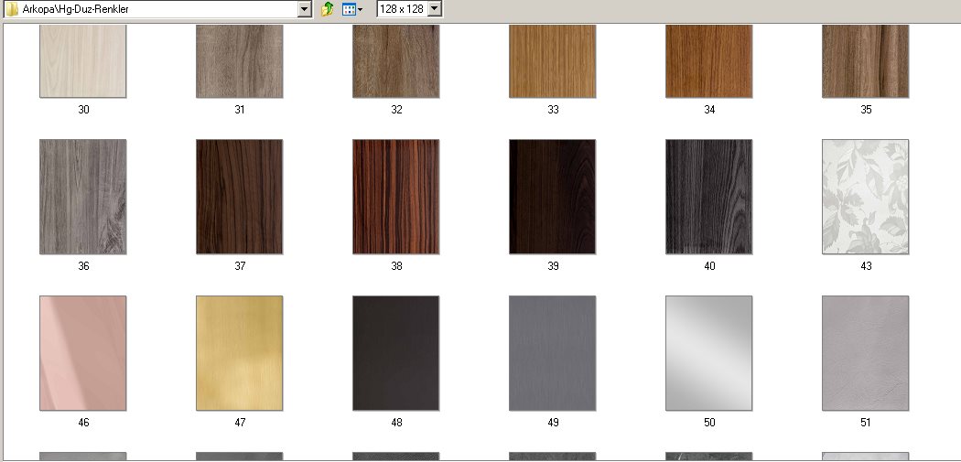Click the label text 39
This screenshot has width=961, height=462.
(553, 266)
